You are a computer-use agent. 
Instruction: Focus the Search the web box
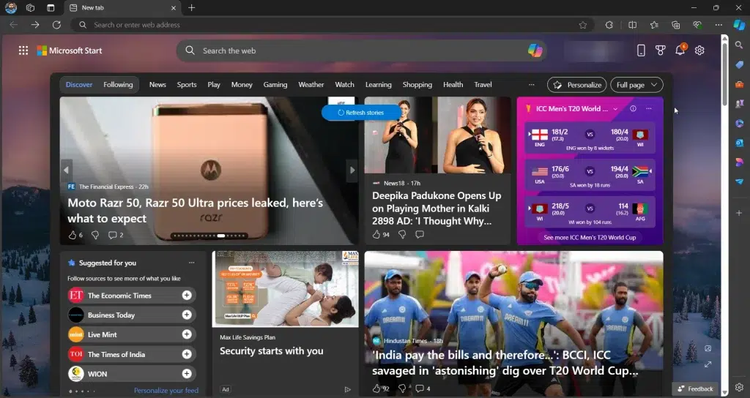point(361,50)
